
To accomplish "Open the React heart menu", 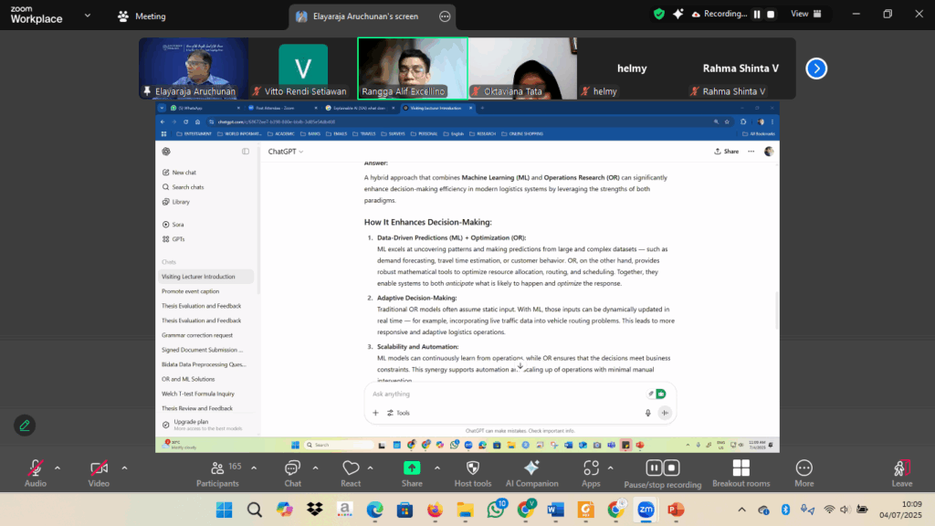I will tap(351, 474).
